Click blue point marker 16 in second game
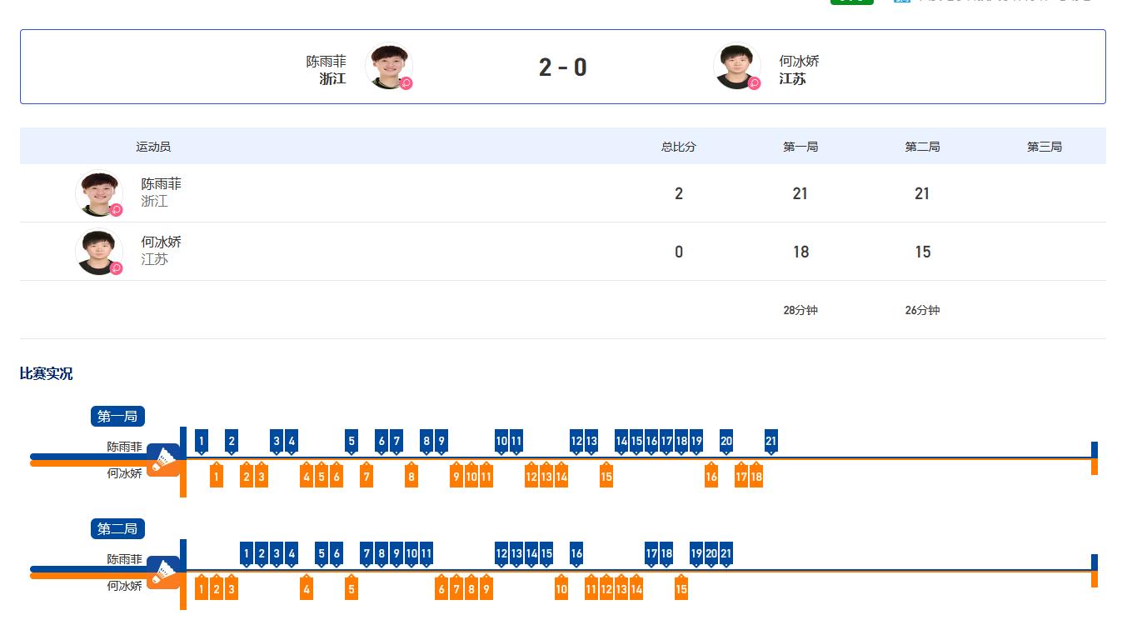The width and height of the screenshot is (1122, 630). coord(576,554)
